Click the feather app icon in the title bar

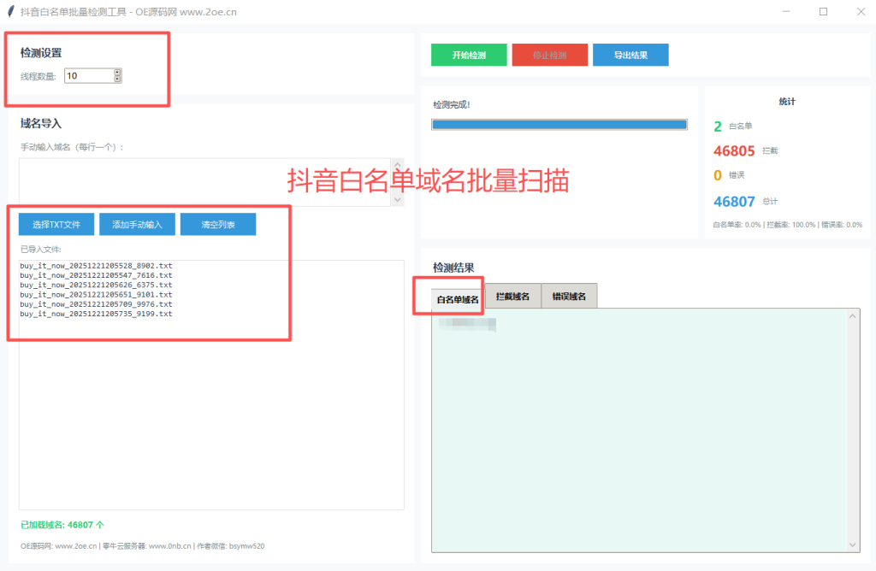tap(9, 11)
